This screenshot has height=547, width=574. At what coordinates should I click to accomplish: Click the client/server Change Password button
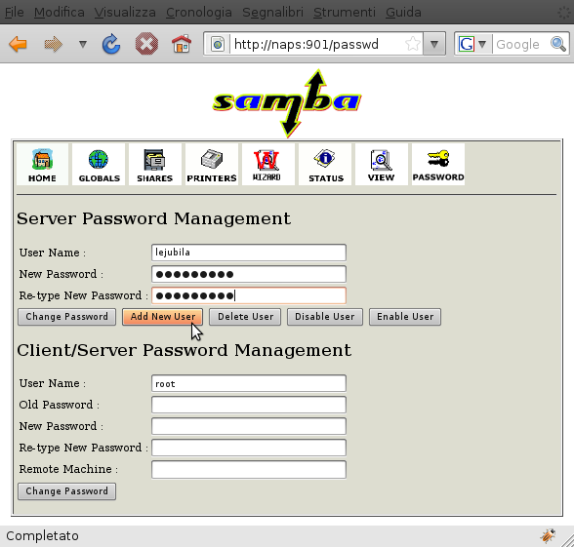(66, 491)
